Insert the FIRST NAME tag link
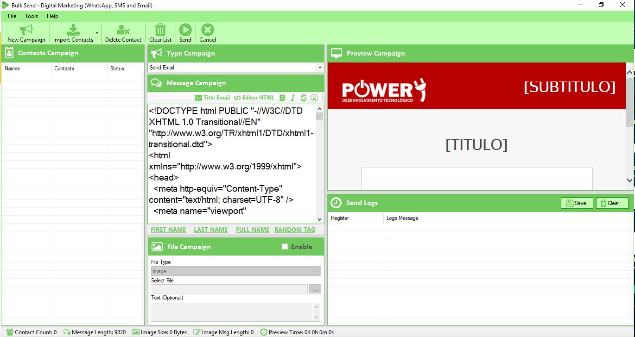The width and height of the screenshot is (635, 337). [x=168, y=230]
